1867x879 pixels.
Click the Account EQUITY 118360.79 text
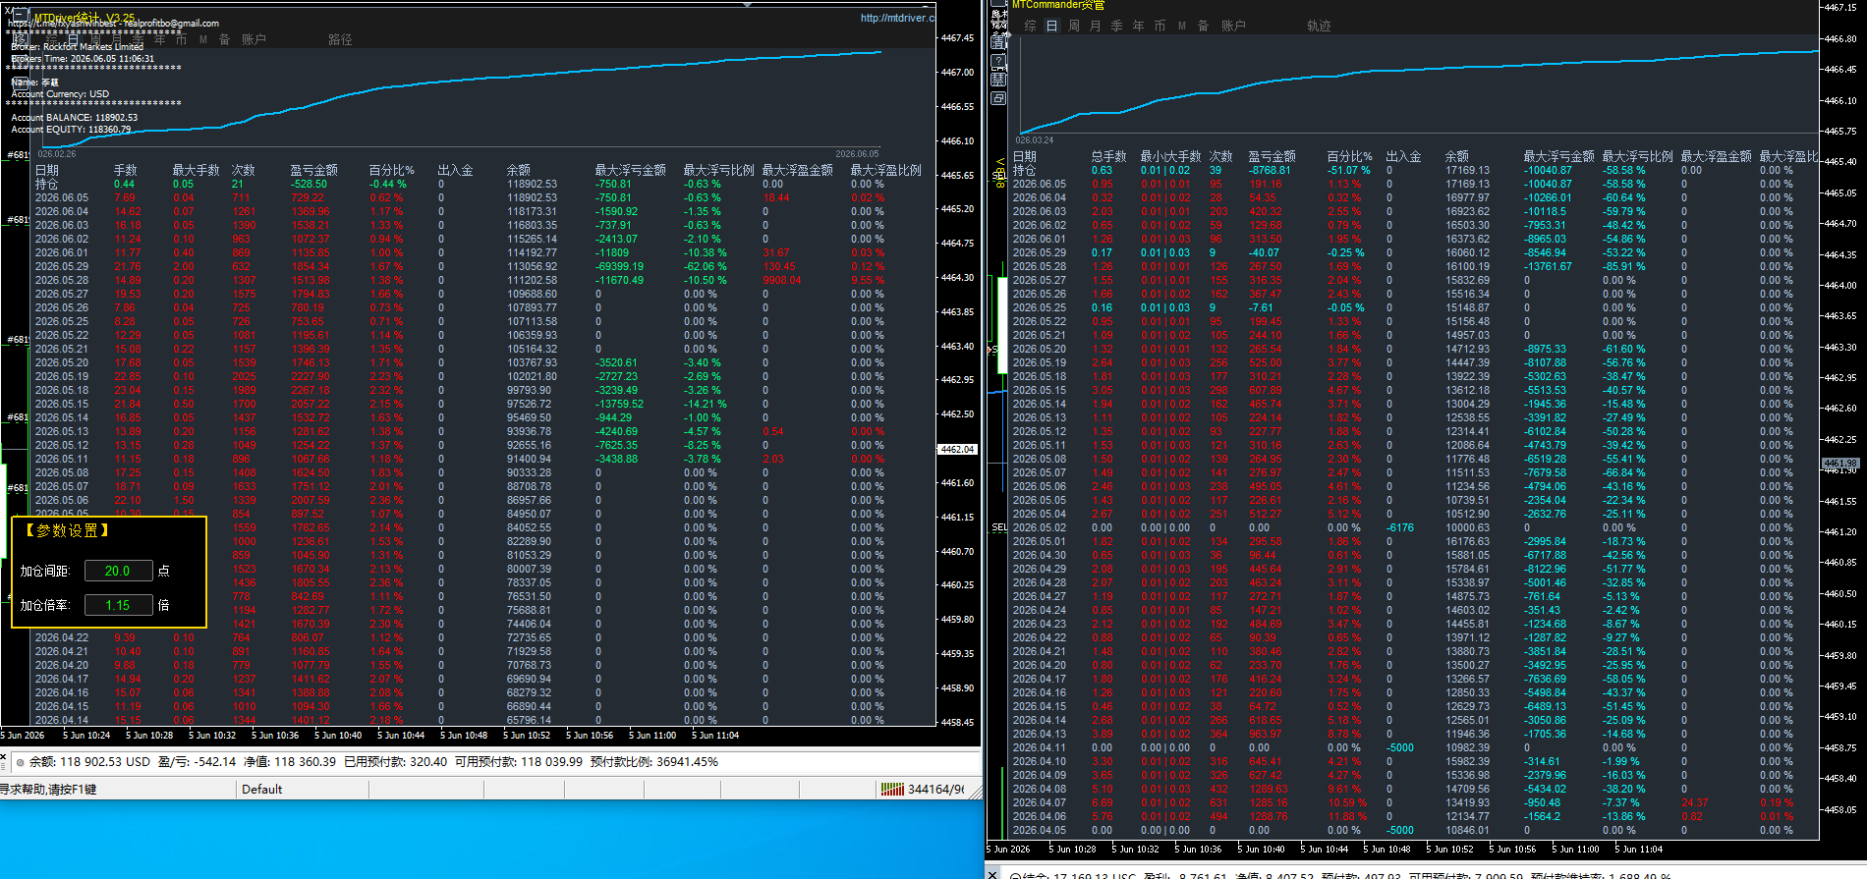pos(71,130)
